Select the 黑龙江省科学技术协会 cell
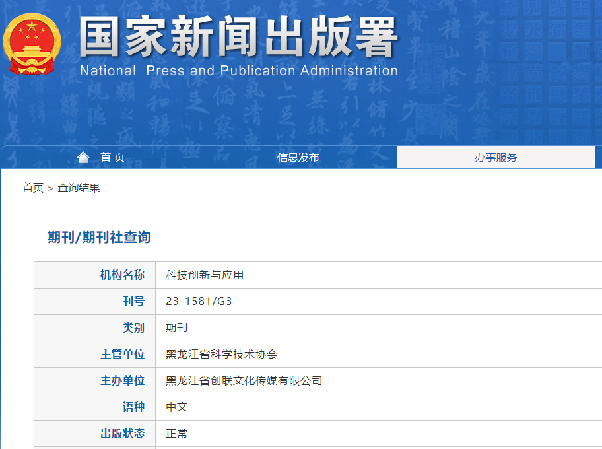 (222, 355)
